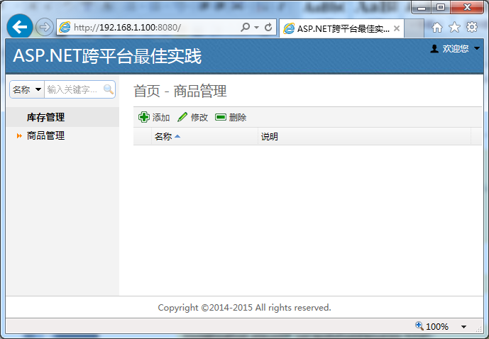Click the 说明 column header
The image size is (489, 339).
click(x=364, y=136)
